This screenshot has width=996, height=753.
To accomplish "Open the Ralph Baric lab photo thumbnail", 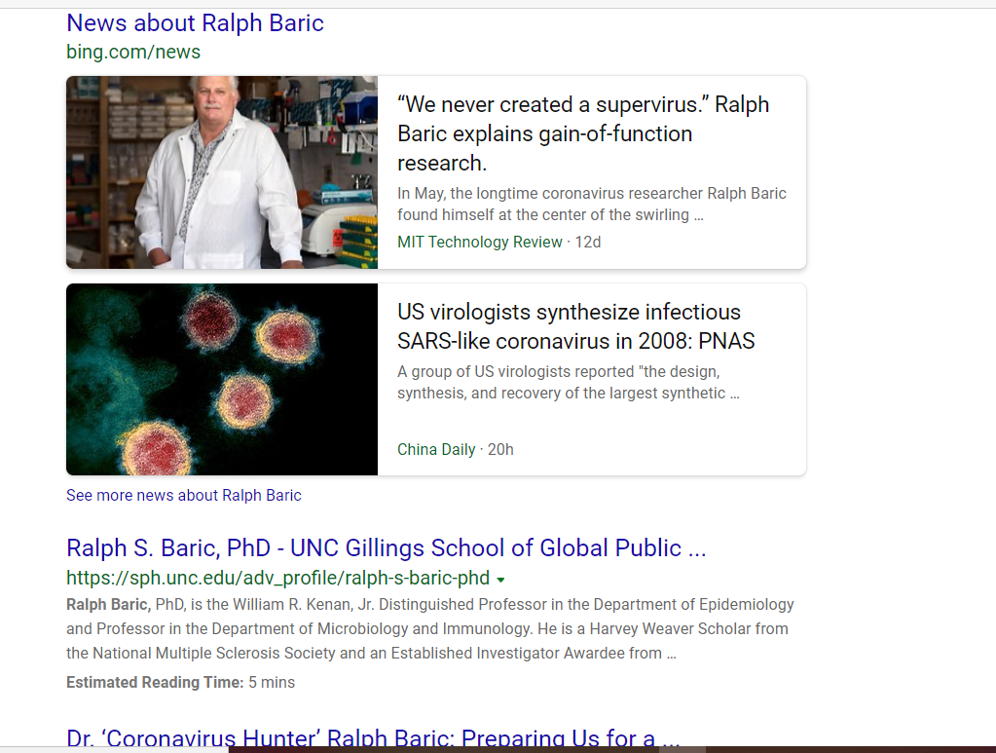I will point(222,172).
